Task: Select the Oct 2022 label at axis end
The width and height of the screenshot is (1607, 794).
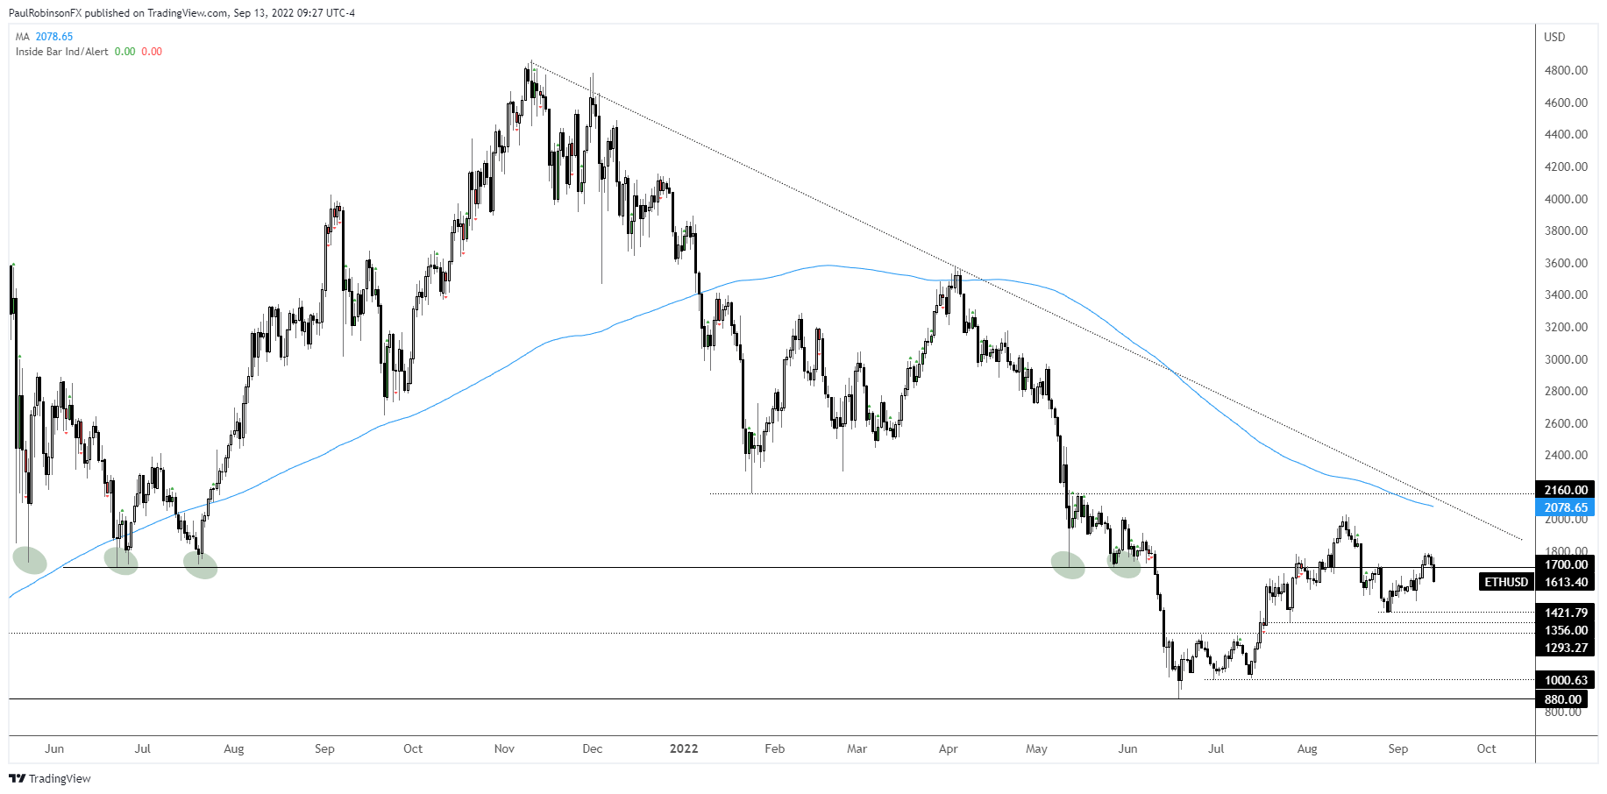Action: point(1486,748)
